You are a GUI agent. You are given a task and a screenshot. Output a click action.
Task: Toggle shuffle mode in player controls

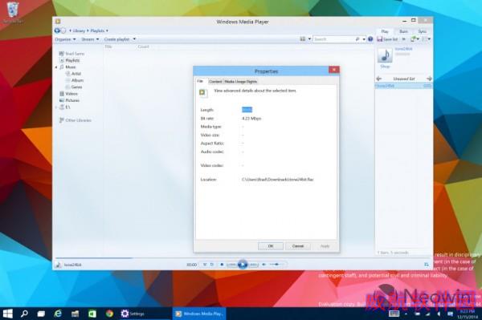tap(205, 265)
